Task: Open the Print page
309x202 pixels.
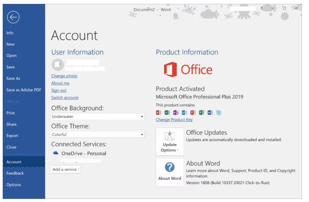Action: pyautogui.click(x=11, y=113)
